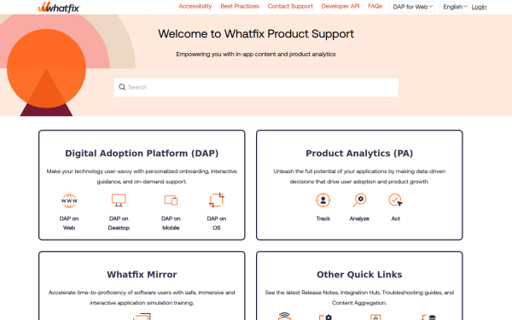Viewport: 512px width, 320px height.
Task: Click the Whatfix logo
Action: click(x=59, y=7)
